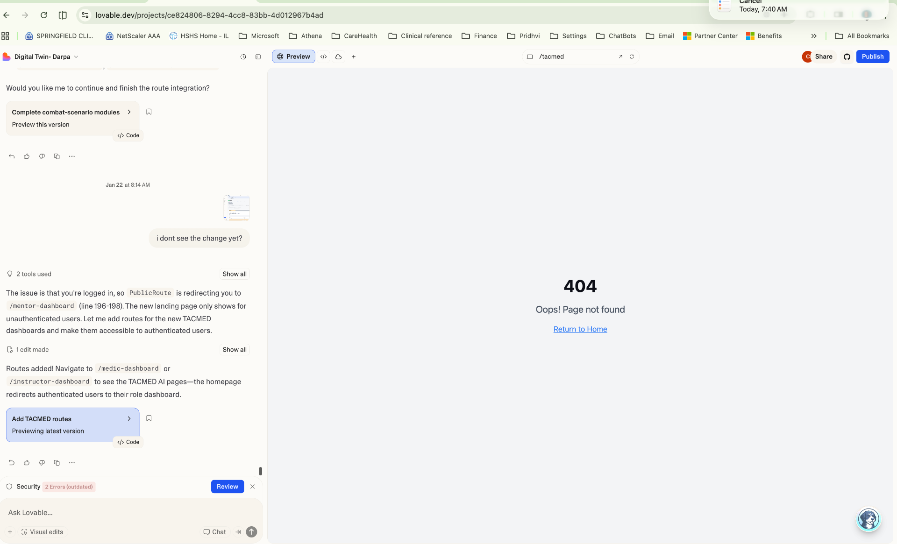
Task: Expand Add TACMED routes card
Action: pos(129,419)
